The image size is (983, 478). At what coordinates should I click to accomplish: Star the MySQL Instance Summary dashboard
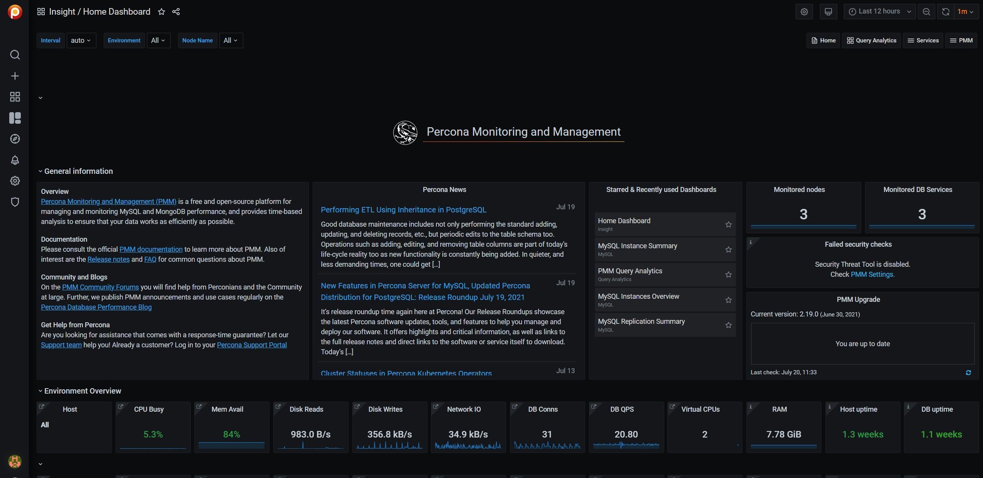728,249
